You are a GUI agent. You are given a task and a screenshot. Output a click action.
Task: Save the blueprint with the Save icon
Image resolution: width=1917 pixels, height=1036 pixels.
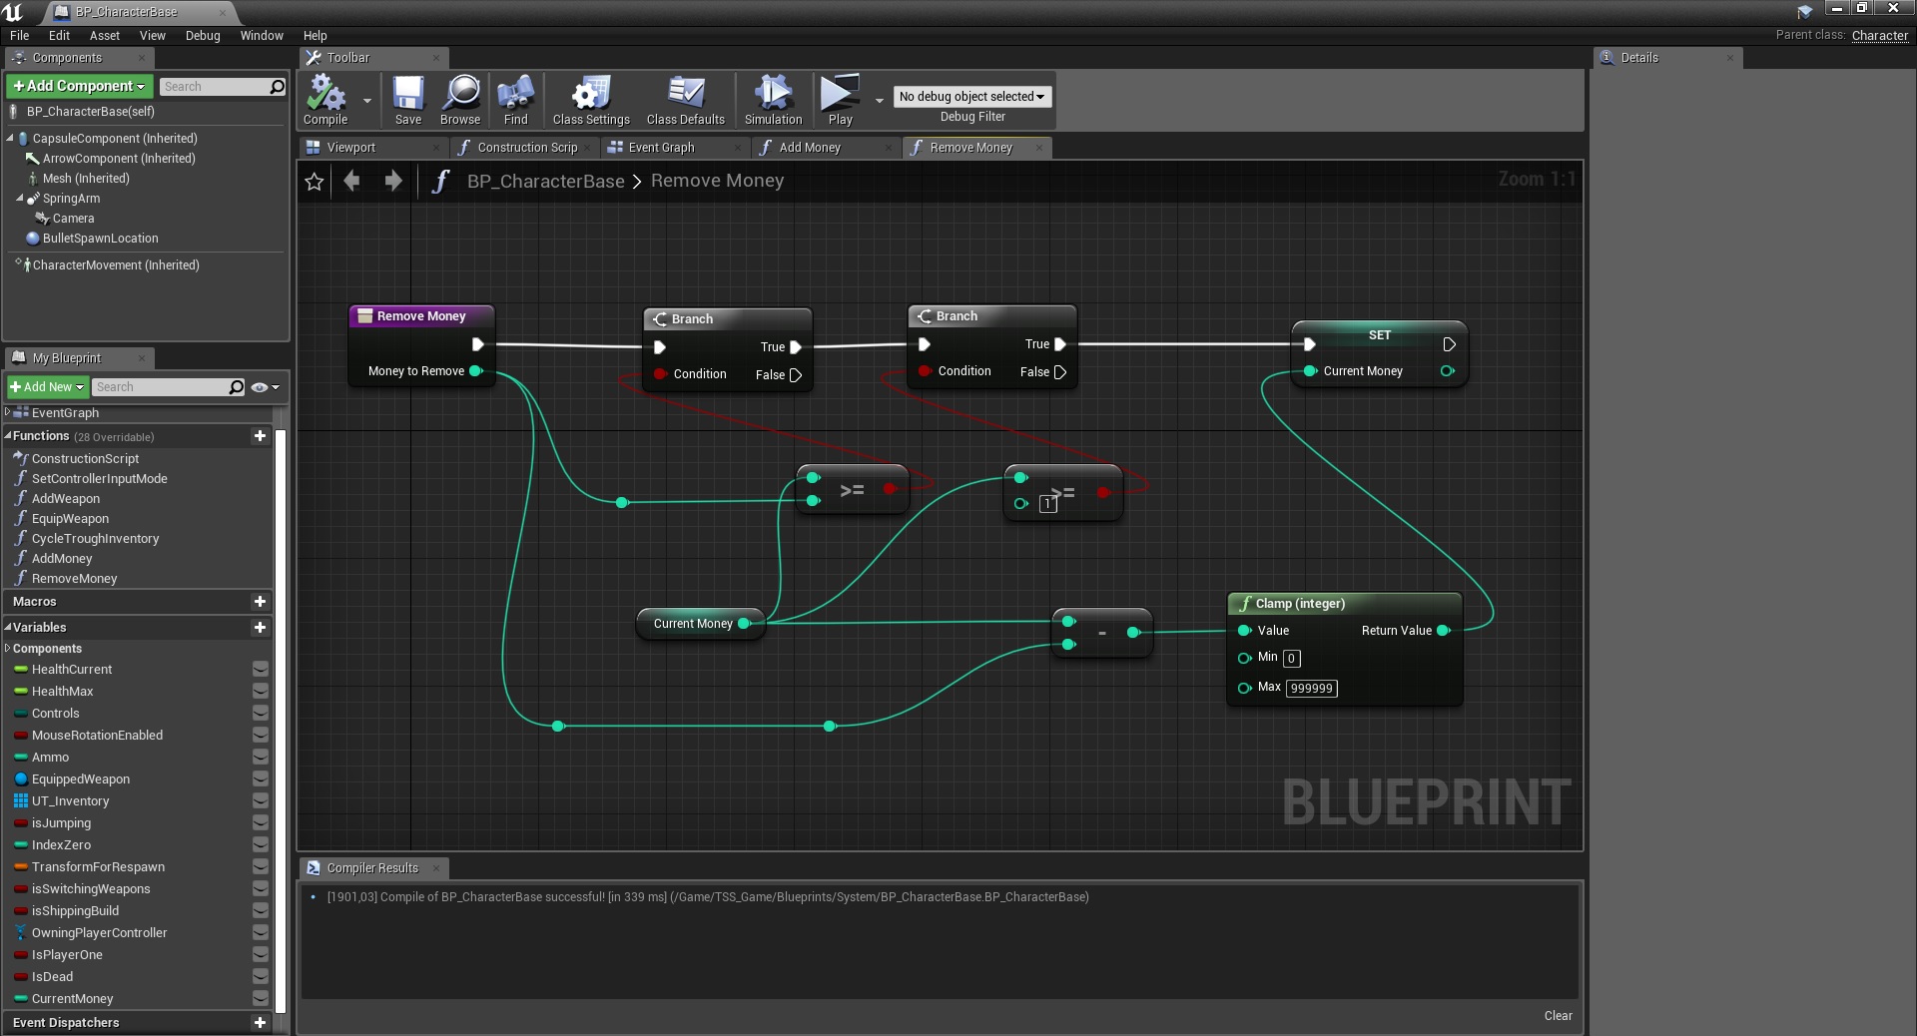(407, 99)
